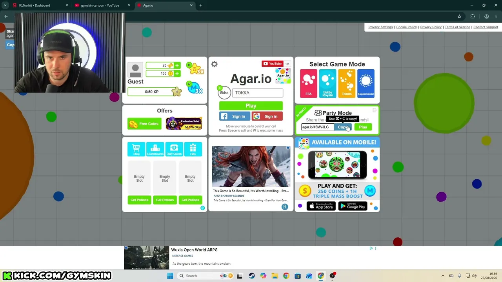Show hidden system tray icons
Screen dimensions: 502x282
tap(443, 276)
